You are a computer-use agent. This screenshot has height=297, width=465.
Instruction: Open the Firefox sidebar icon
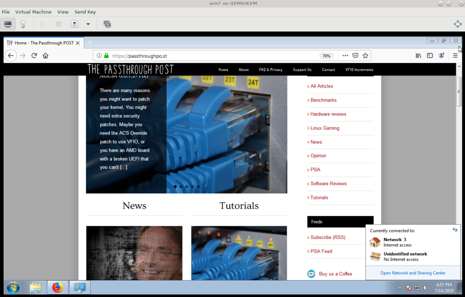click(430, 55)
